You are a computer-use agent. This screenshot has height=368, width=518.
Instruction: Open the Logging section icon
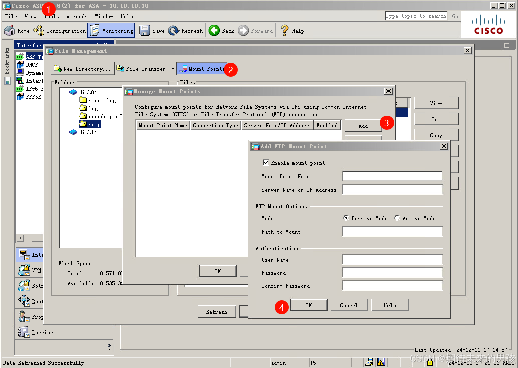pos(24,332)
